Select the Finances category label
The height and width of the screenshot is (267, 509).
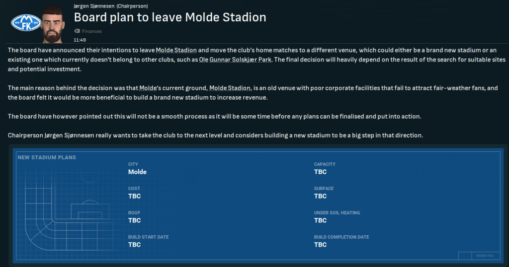tap(92, 31)
